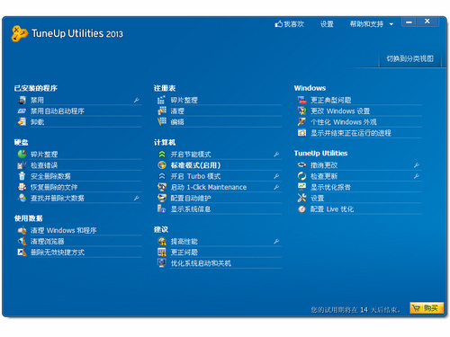Click wrench settings beside 提高性能
Image resolution: width=450 pixels, height=337 pixels.
pyautogui.click(x=276, y=241)
